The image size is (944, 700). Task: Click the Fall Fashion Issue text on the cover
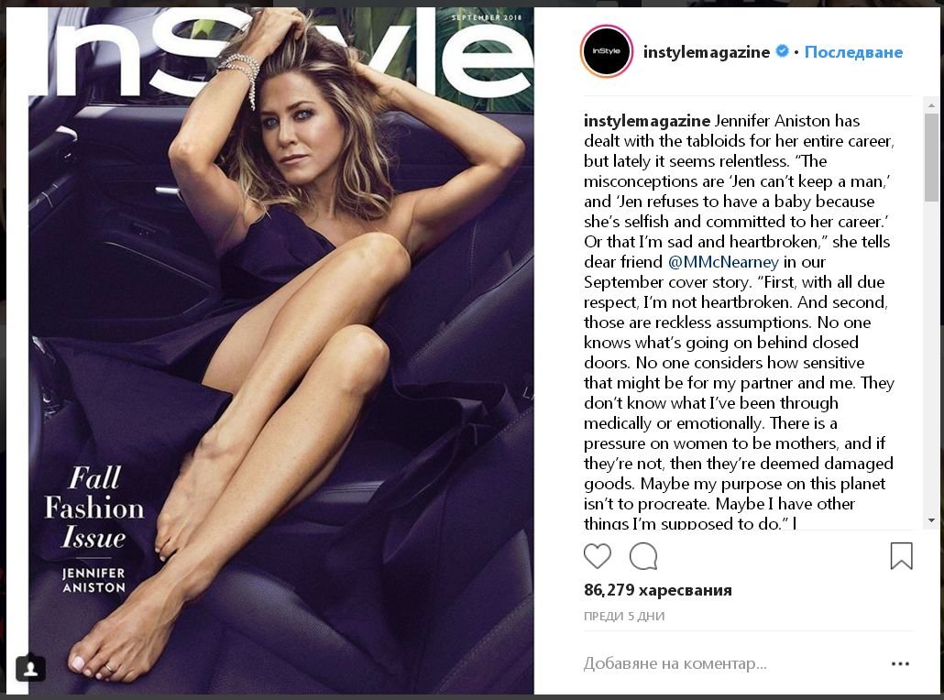point(93,507)
